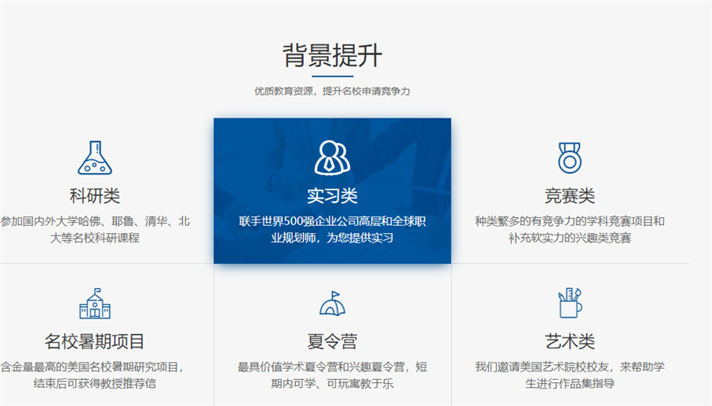Screen dimensions: 712x406
Task: Open the 科研类 heading link
Action: [95, 196]
